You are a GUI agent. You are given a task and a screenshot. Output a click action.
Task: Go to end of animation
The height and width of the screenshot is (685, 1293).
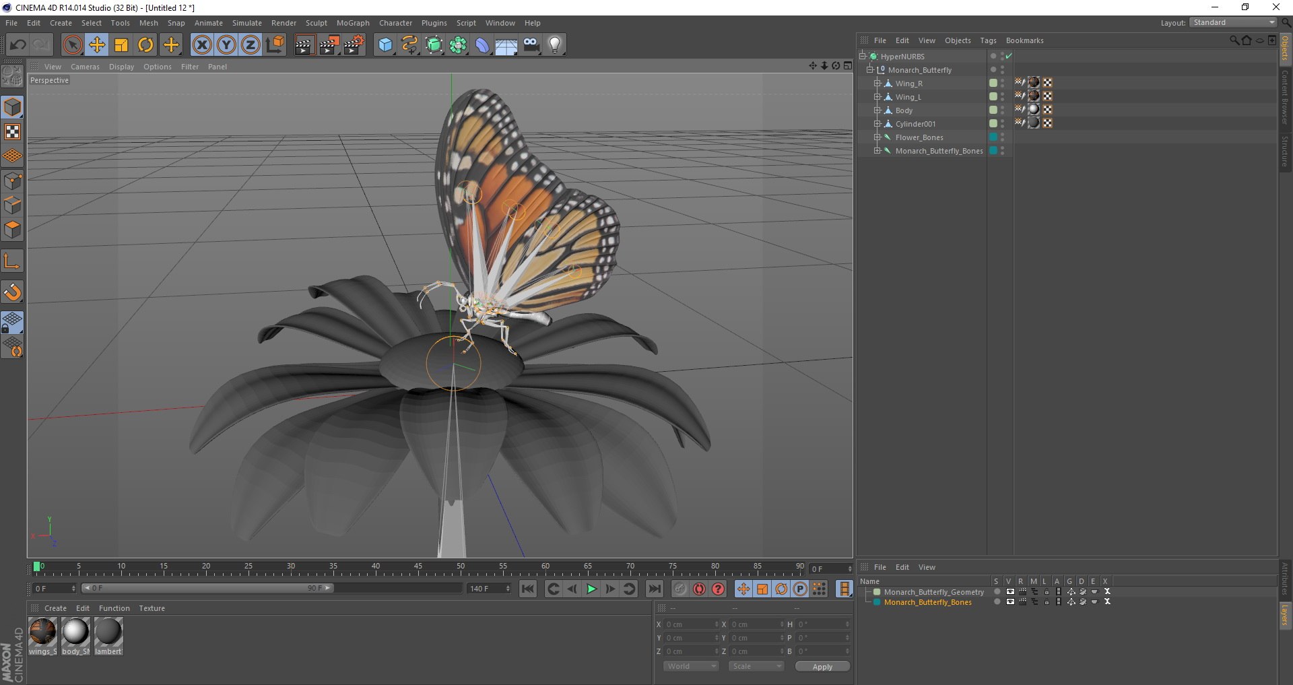click(654, 589)
